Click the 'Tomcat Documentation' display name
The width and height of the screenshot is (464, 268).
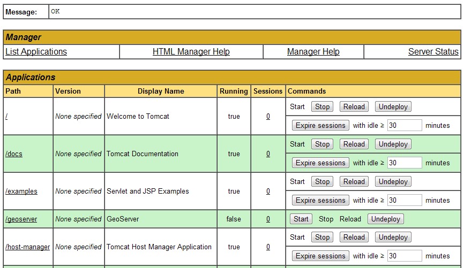[143, 154]
